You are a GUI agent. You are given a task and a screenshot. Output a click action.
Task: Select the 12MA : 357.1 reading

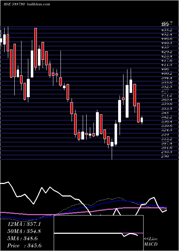click(x=24, y=224)
